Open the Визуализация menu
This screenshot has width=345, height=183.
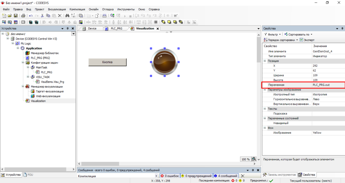[x=57, y=9]
